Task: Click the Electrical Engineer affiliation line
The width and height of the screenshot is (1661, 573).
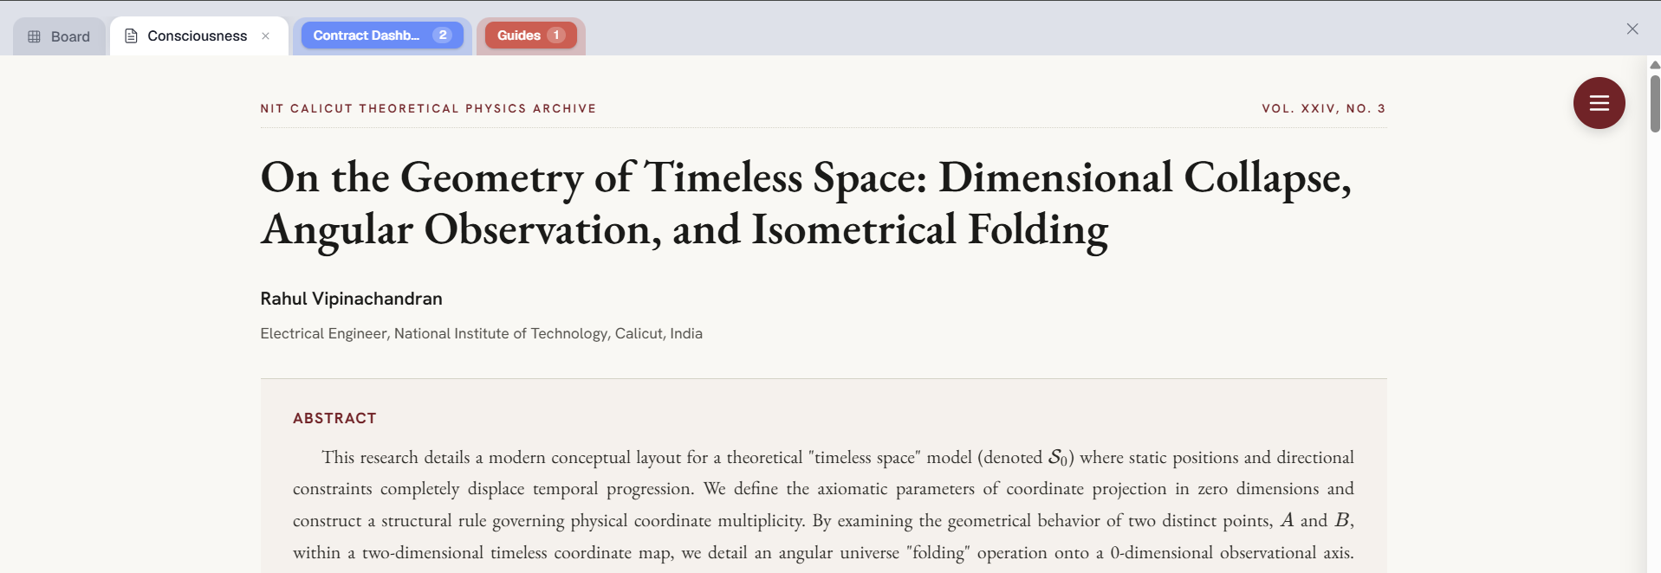Action: pyautogui.click(x=481, y=333)
